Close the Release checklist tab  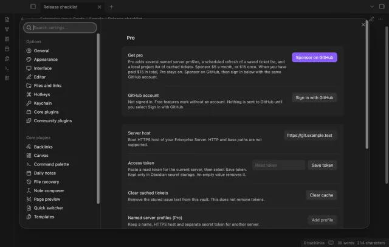coord(99,7)
